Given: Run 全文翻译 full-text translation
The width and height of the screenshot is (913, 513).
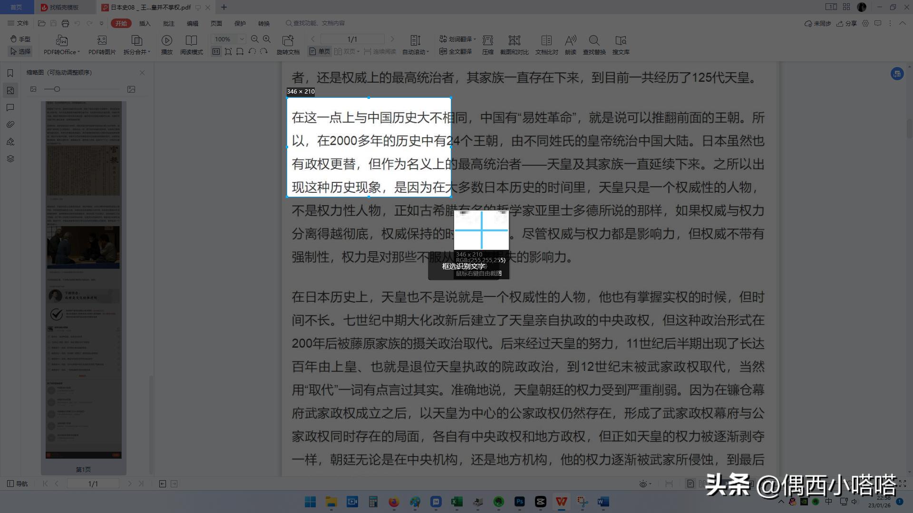Looking at the screenshot, I should tap(456, 51).
